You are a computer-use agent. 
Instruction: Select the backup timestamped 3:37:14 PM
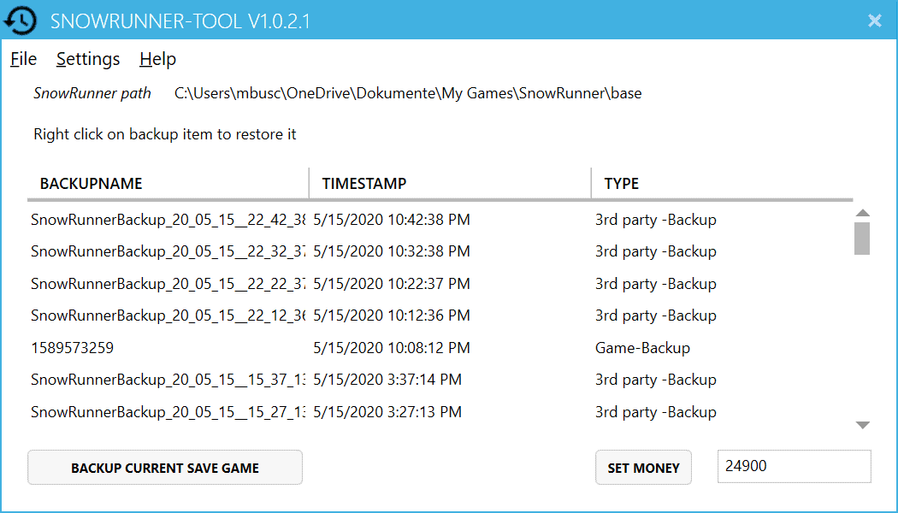pyautogui.click(x=387, y=380)
